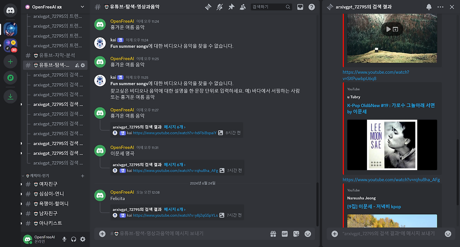
Task: Click the SXPuwbpU6q8 YouTube link
Action: coord(376,75)
